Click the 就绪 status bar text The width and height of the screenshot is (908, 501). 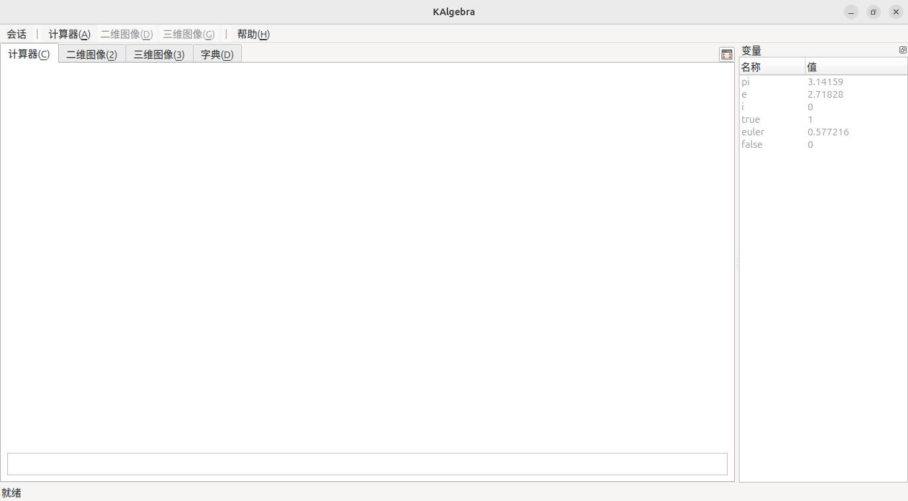pyautogui.click(x=11, y=493)
